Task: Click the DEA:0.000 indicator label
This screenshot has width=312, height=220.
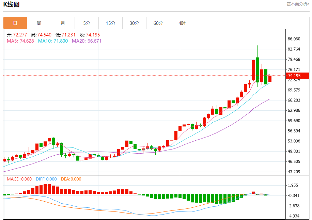Action: click(x=71, y=179)
